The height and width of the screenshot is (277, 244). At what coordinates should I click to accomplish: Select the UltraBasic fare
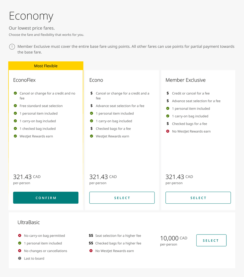(211, 240)
